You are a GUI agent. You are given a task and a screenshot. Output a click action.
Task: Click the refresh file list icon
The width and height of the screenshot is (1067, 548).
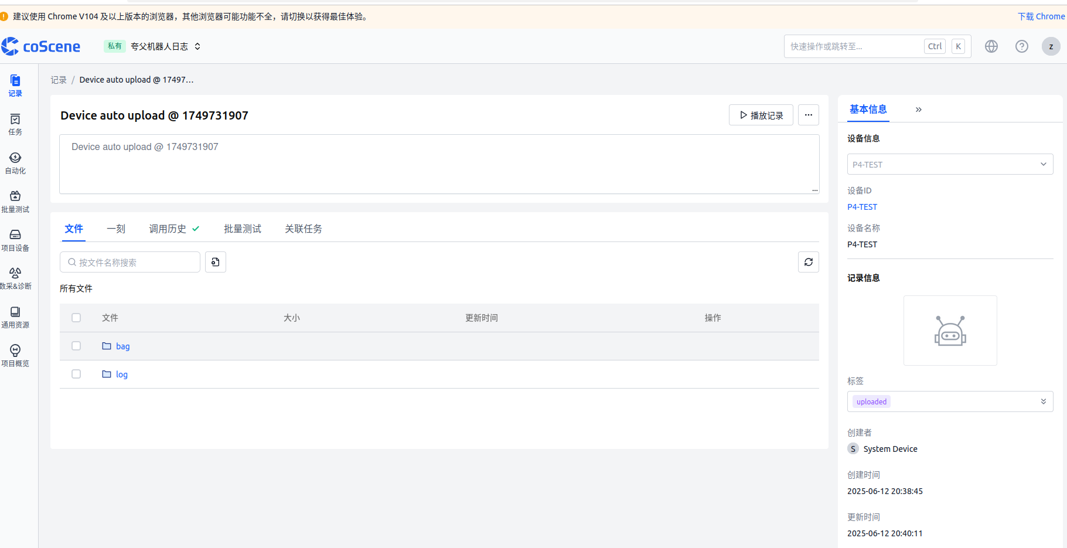click(808, 262)
